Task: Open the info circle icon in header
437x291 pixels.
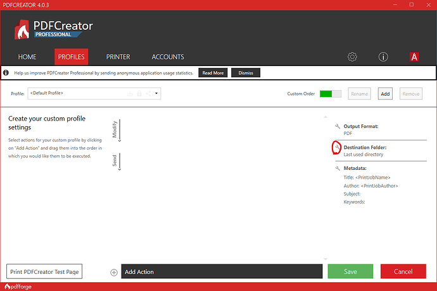Action: tap(383, 57)
